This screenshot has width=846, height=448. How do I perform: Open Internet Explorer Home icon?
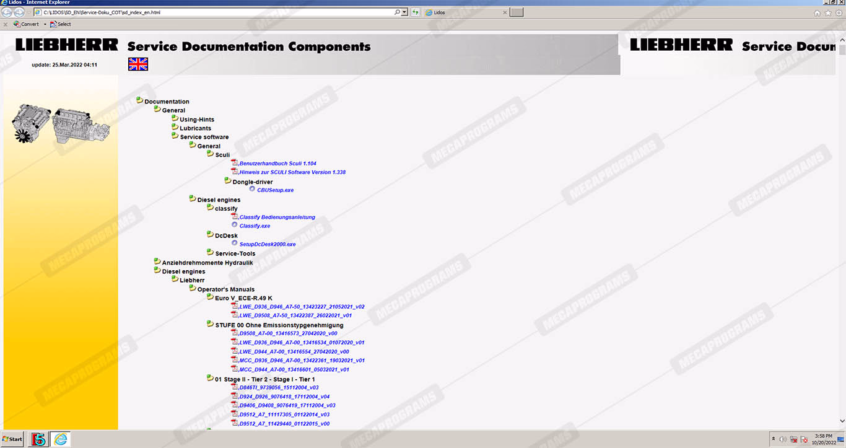(x=817, y=13)
